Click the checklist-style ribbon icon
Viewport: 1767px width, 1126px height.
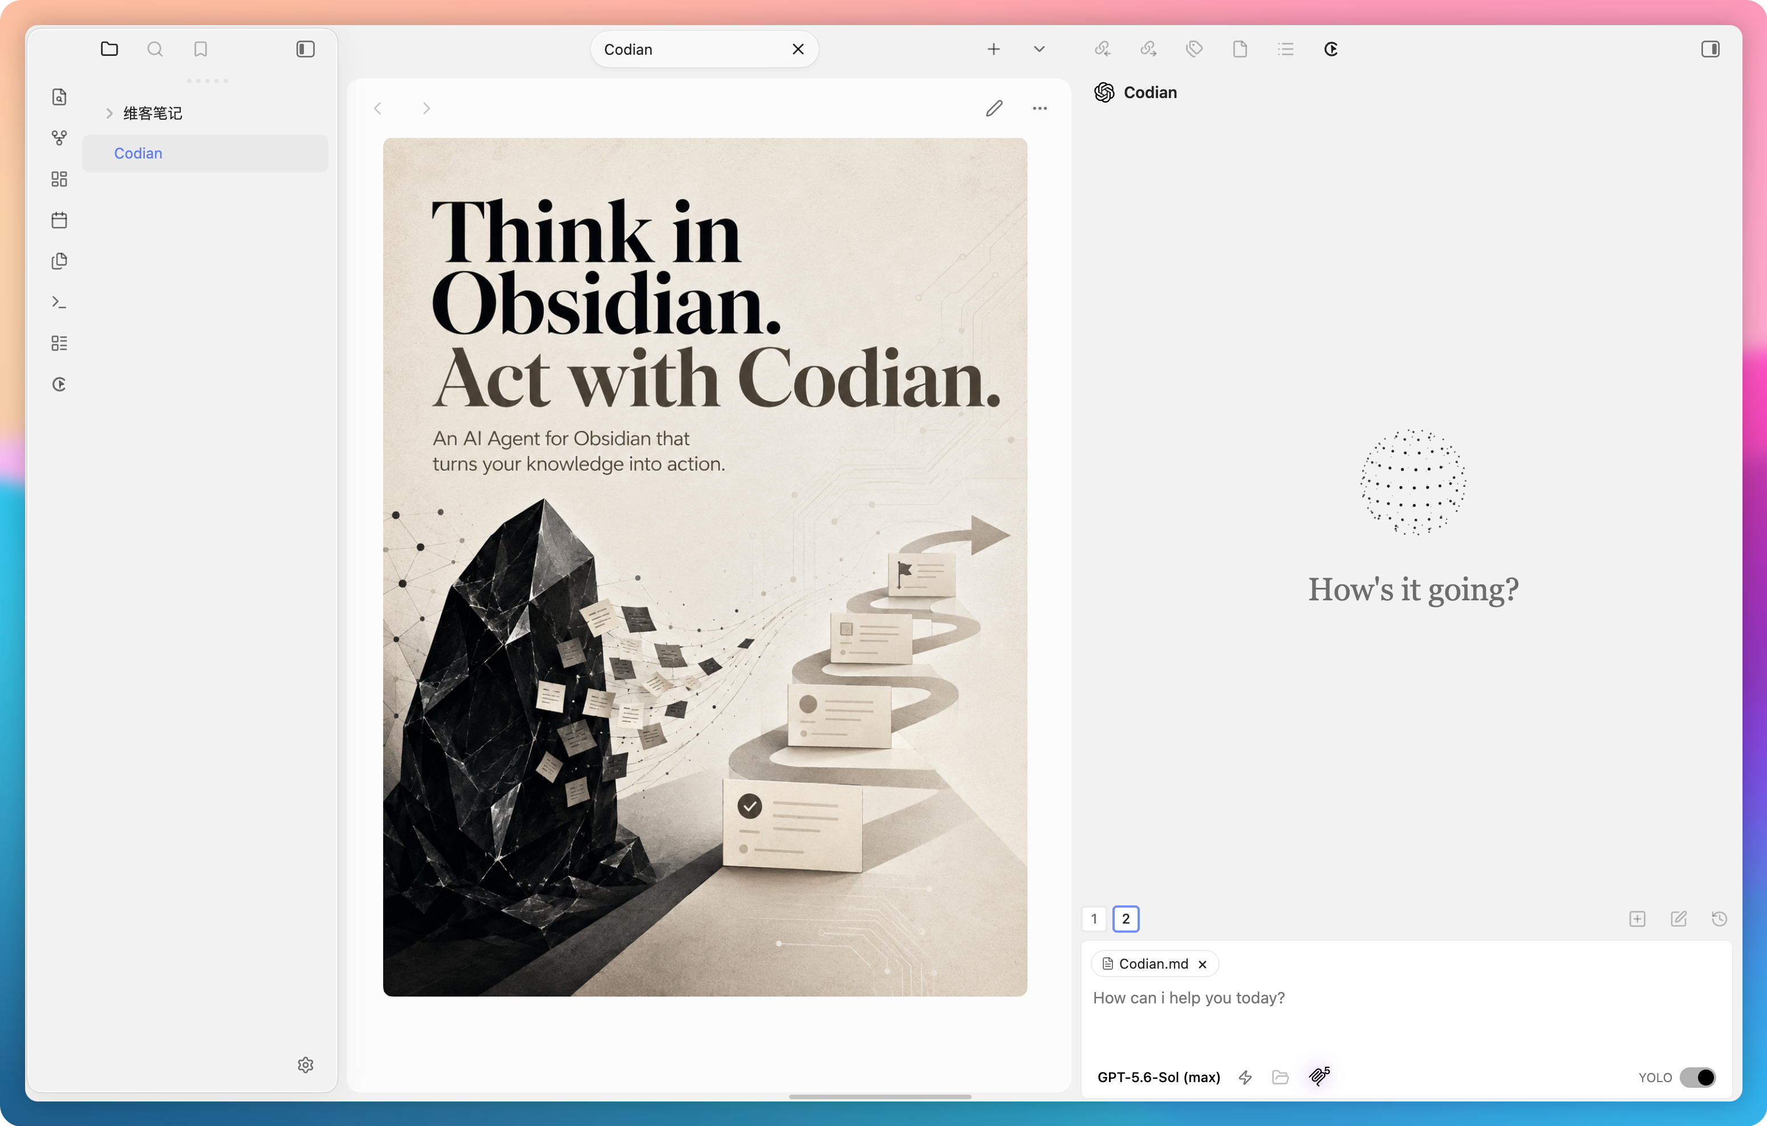[59, 343]
